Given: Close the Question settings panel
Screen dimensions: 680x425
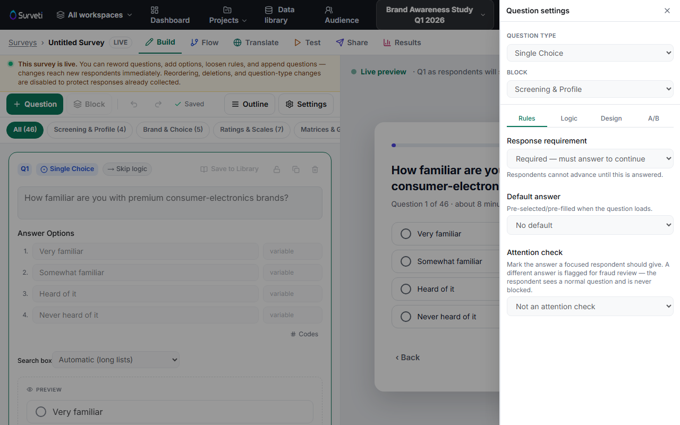Looking at the screenshot, I should (667, 11).
